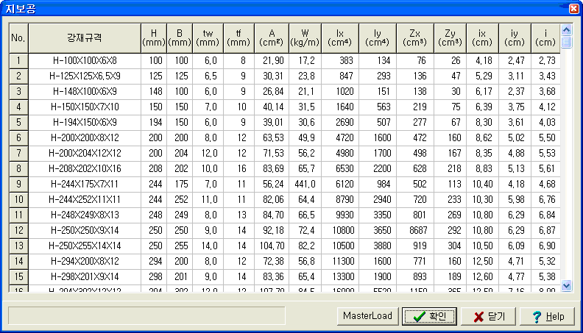Select the H-298X201X9X14 cell
Image resolution: width=583 pixels, height=333 pixels.
click(85, 276)
